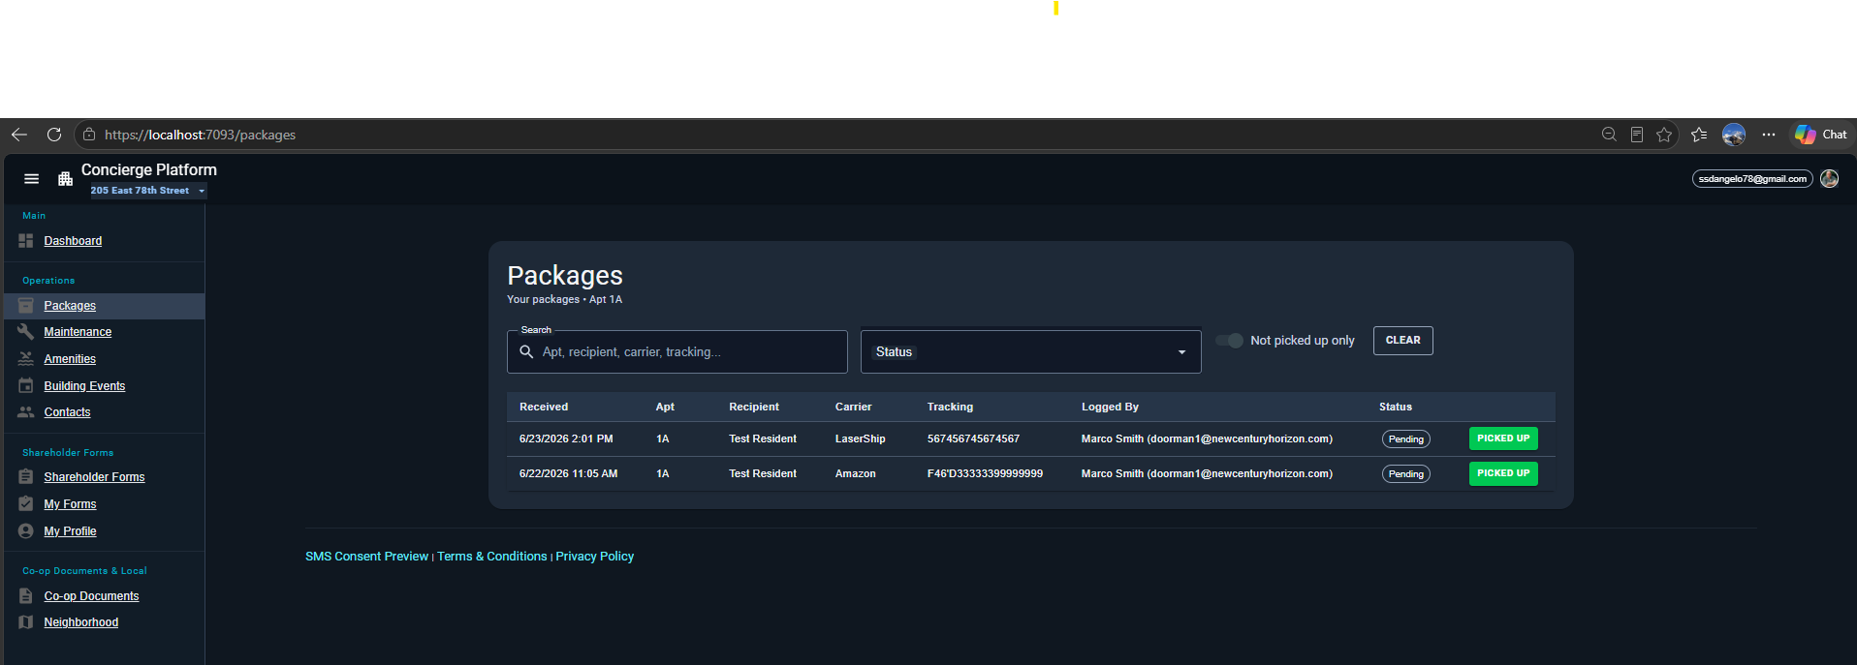Click the Dashboard grid icon

[26, 241]
